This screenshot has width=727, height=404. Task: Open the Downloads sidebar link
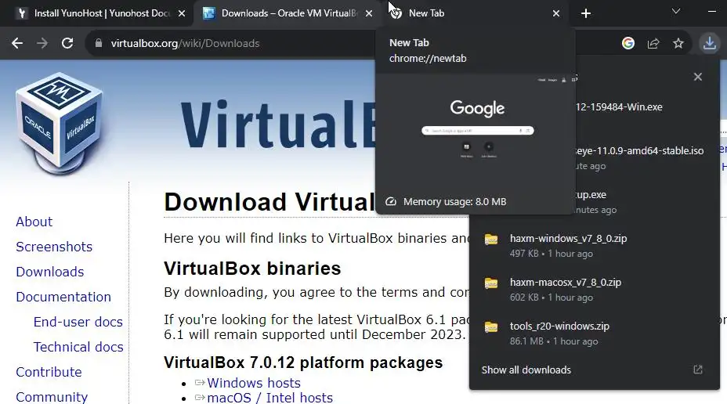(50, 272)
